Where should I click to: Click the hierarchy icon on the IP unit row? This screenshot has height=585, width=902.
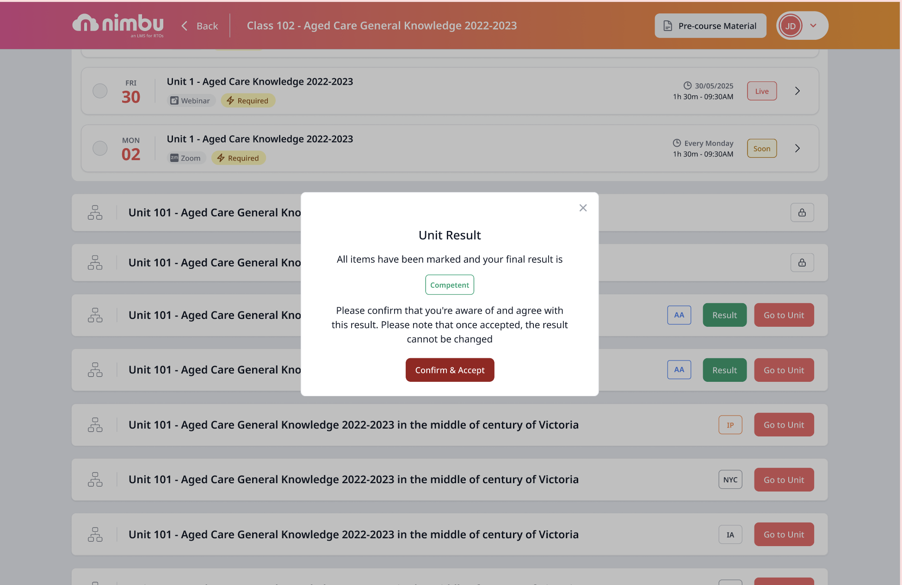[95, 425]
